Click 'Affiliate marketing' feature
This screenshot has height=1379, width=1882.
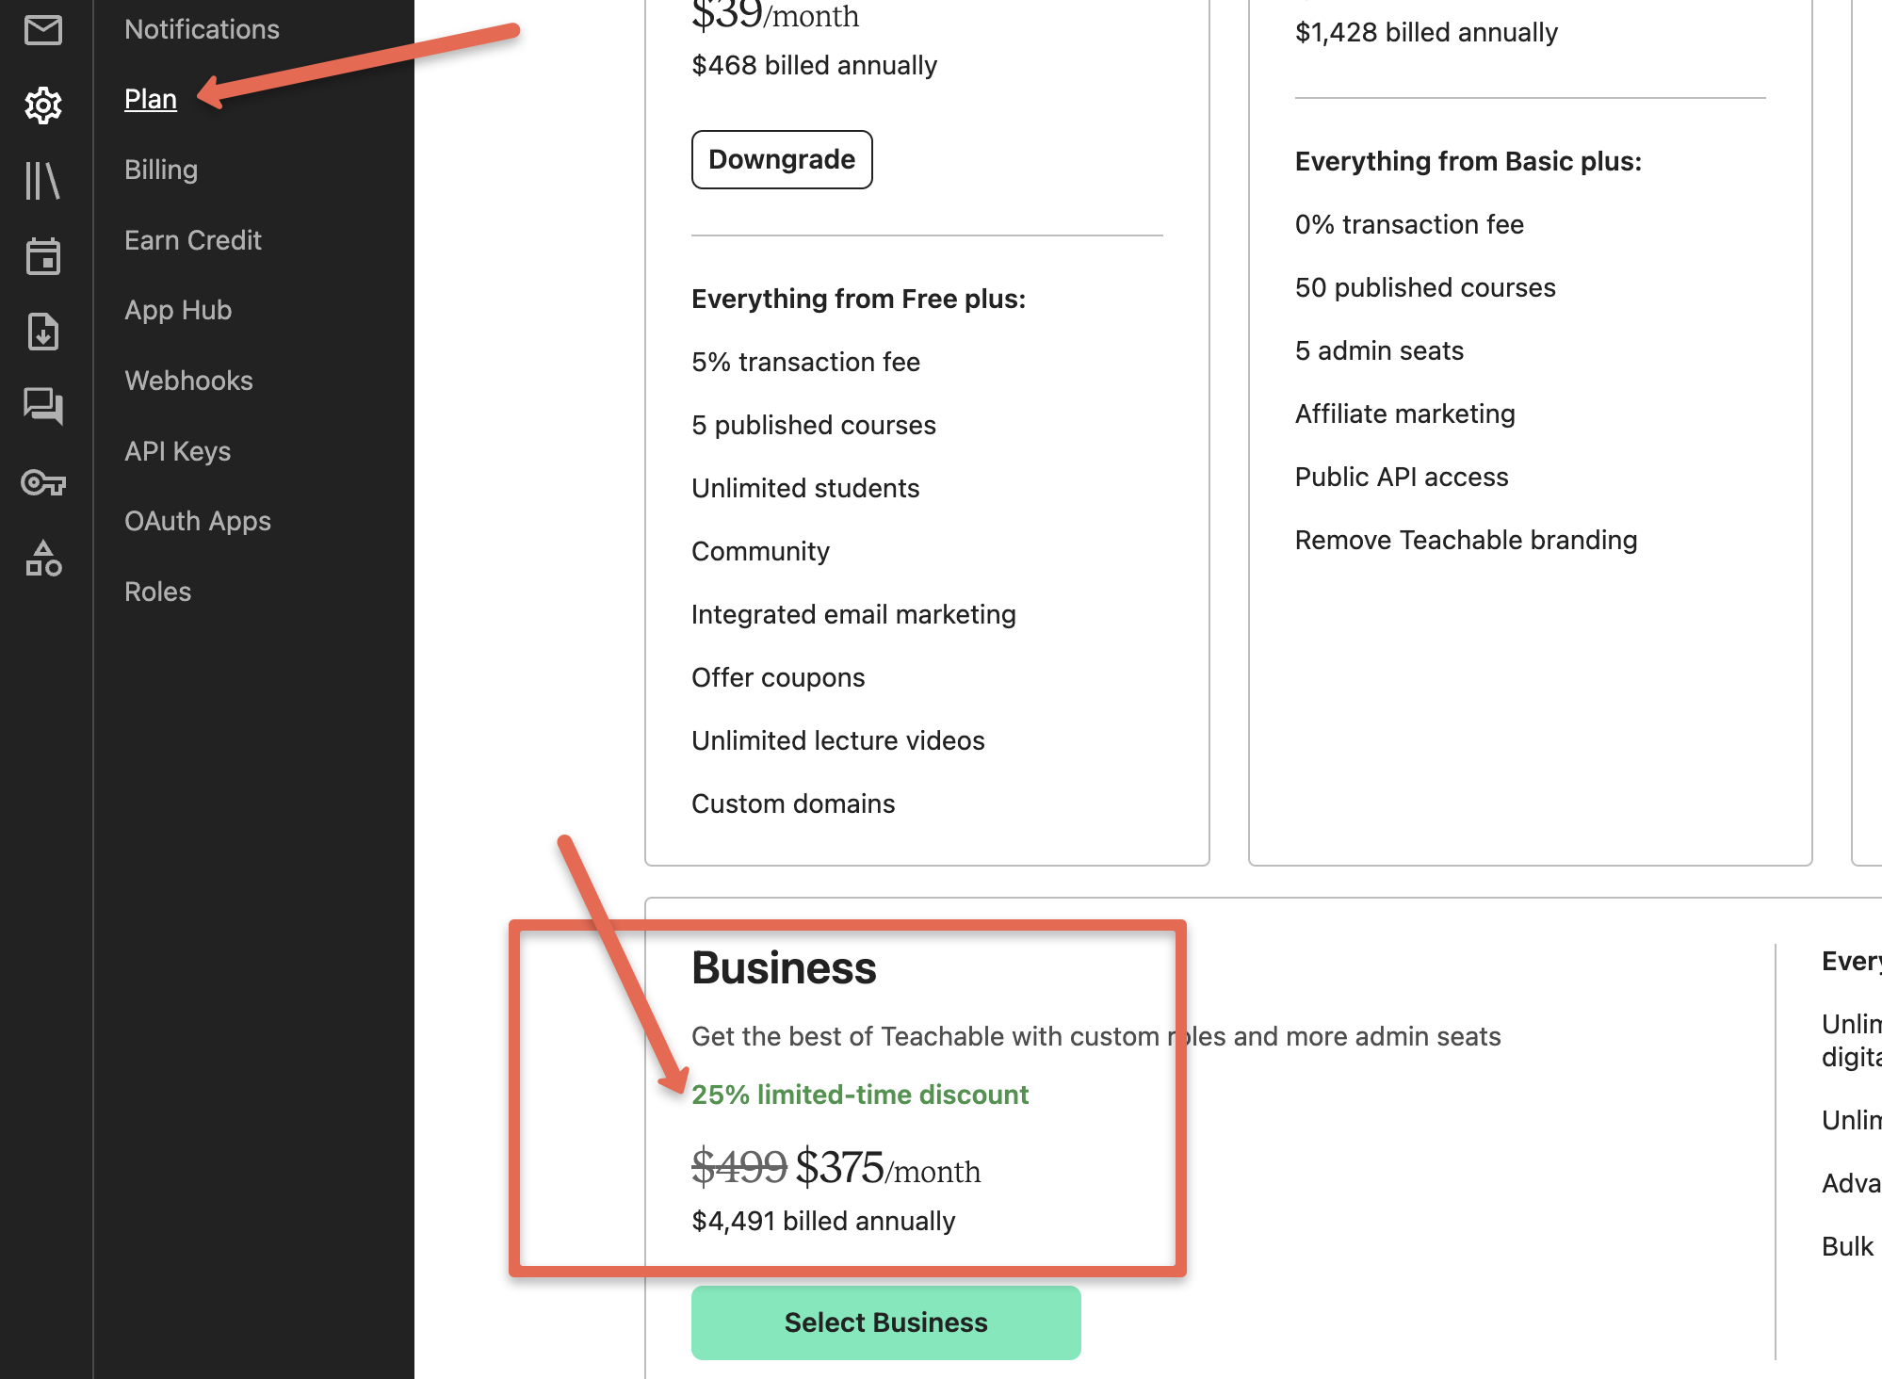pyautogui.click(x=1404, y=414)
